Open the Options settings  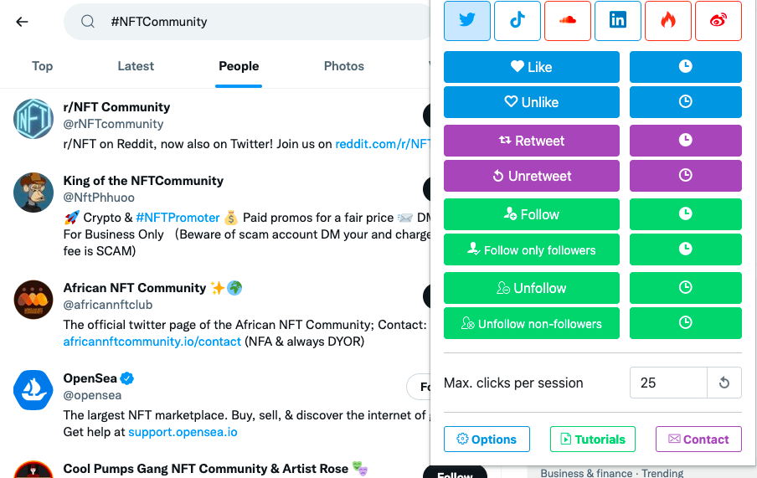[x=487, y=439]
